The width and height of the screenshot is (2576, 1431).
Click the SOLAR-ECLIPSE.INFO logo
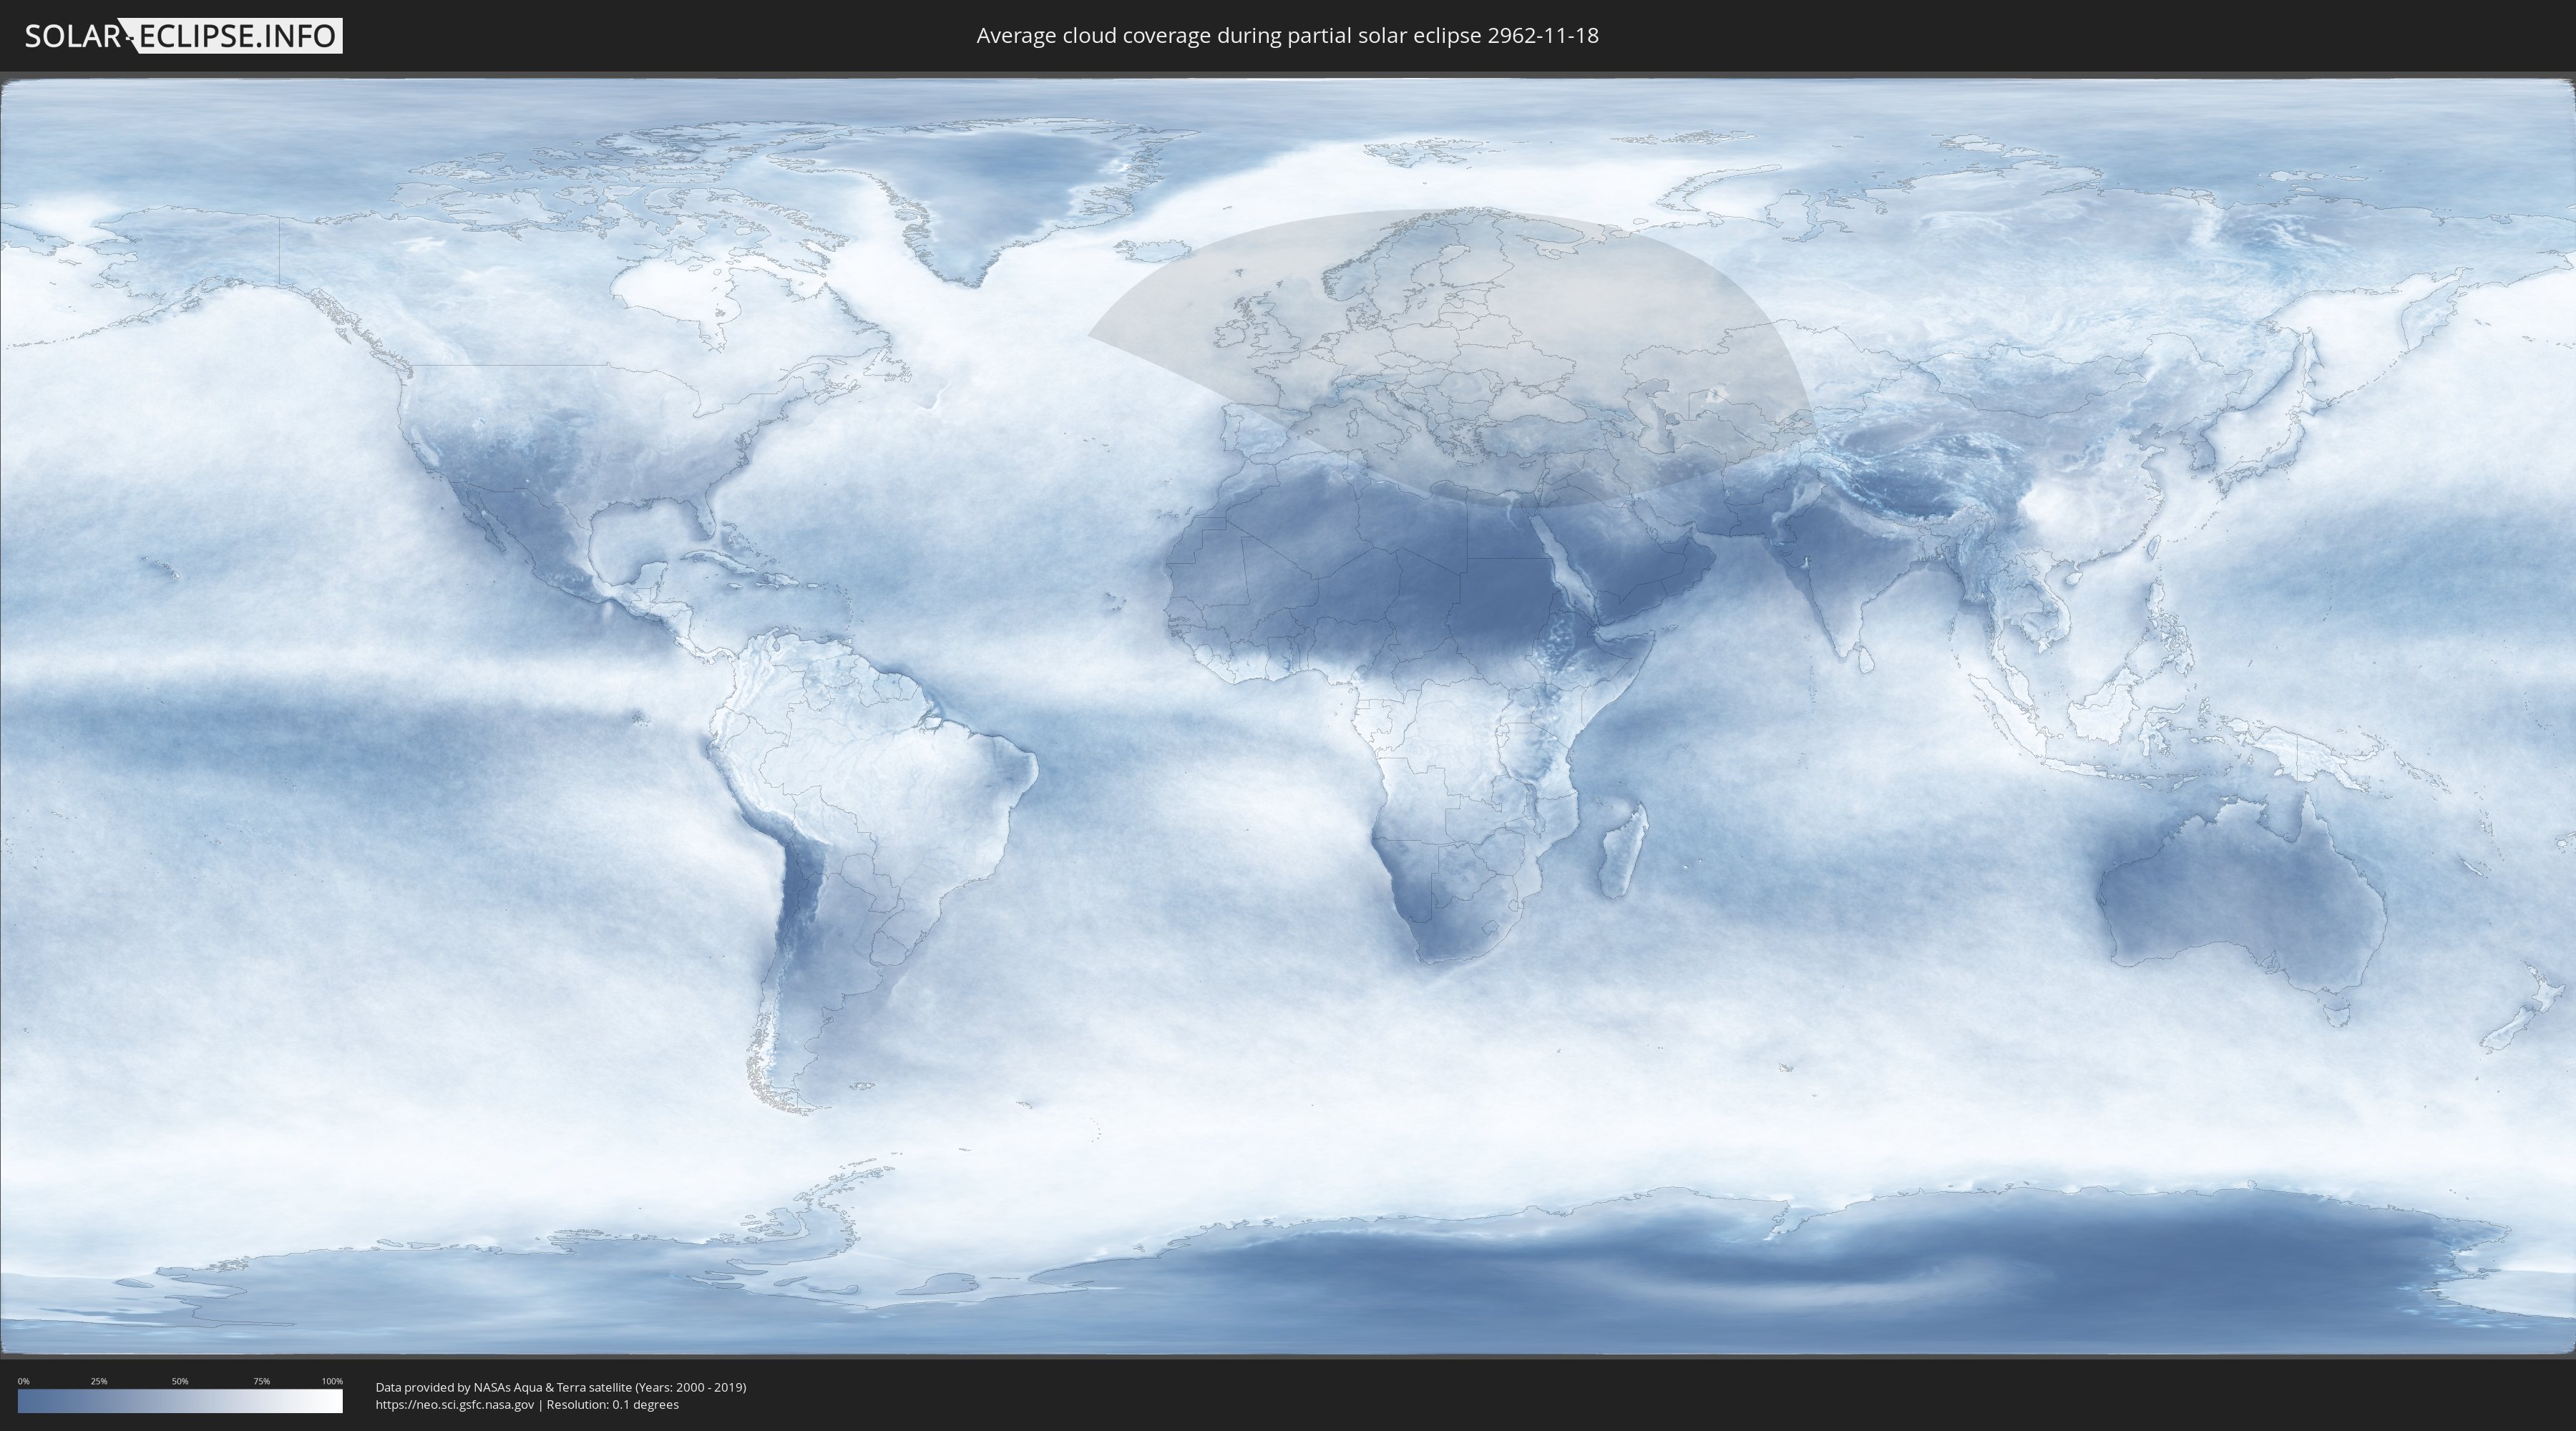click(x=183, y=36)
